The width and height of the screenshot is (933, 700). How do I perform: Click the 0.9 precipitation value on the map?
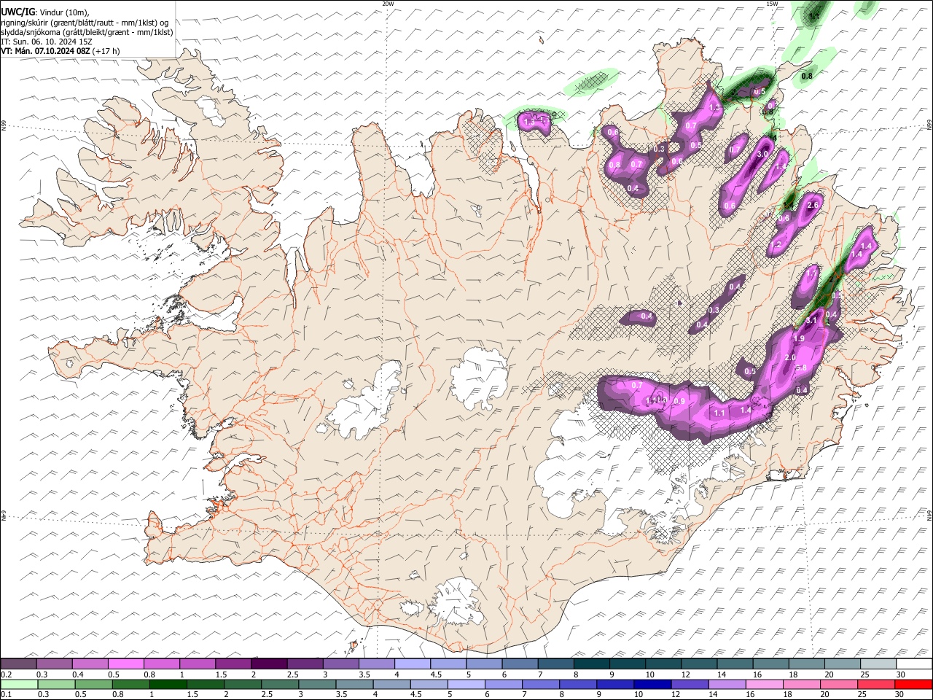[679, 402]
